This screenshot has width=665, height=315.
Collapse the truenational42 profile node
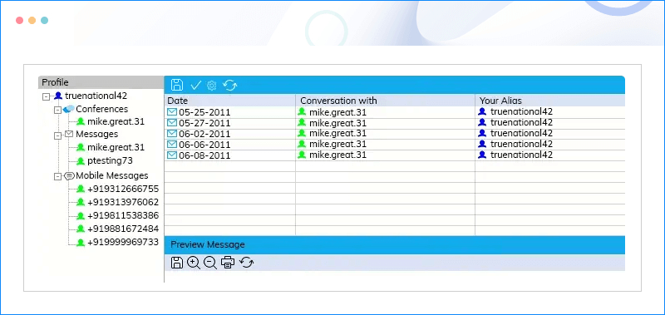(47, 96)
